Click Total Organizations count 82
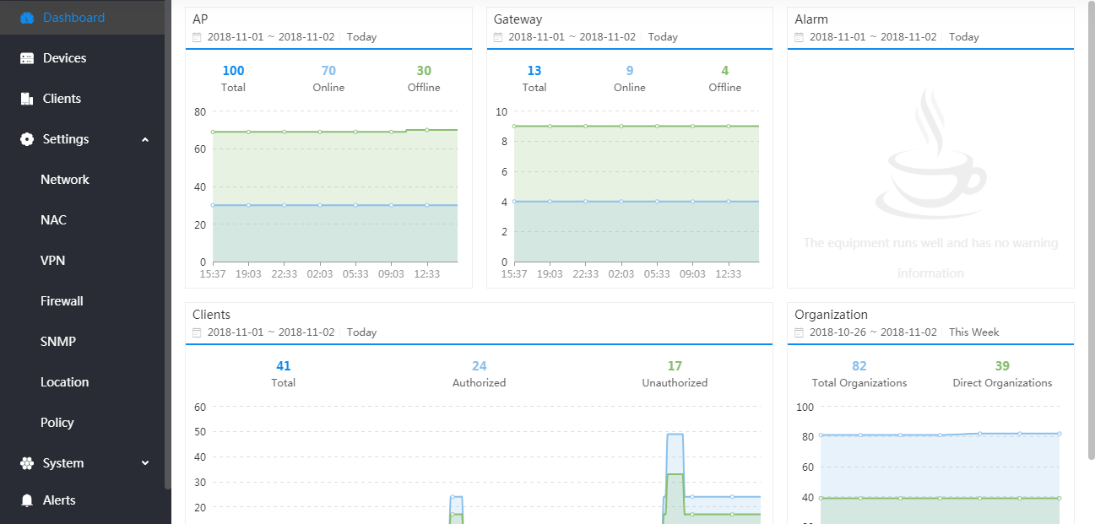Image resolution: width=1095 pixels, height=524 pixels. (x=859, y=366)
